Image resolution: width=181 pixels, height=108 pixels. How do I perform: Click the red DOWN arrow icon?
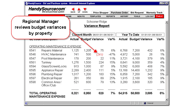click(85, 9)
